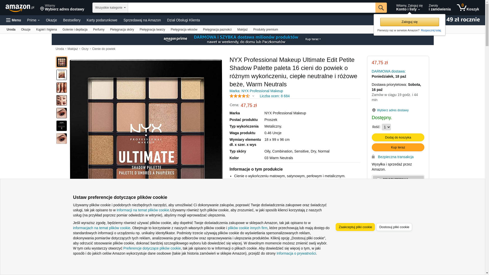Open the Wszystkie kategorie search dropdown

[110, 8]
